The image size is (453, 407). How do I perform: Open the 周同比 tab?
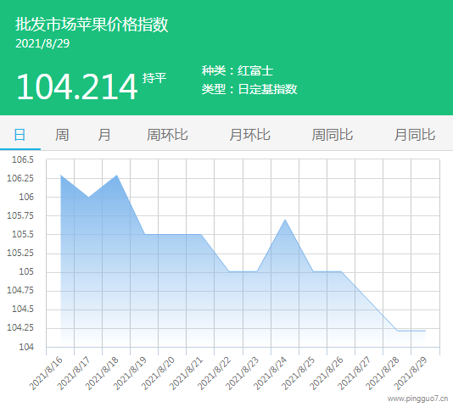(x=333, y=135)
